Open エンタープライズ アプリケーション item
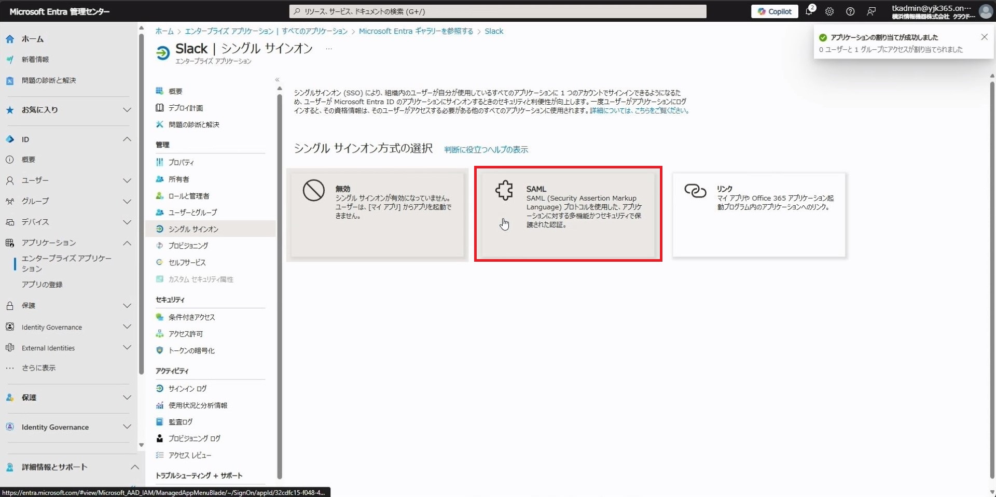 (66, 263)
